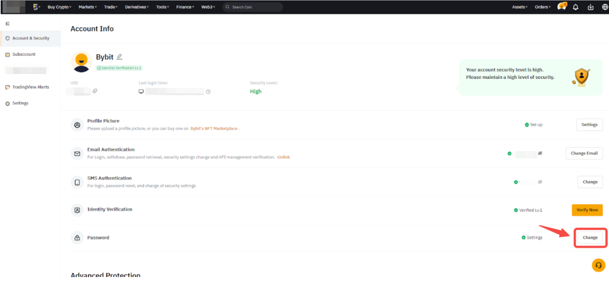Viewport: 609px width, 289px height.
Task: Collapse the sidebar menu icon
Action: coord(7,24)
